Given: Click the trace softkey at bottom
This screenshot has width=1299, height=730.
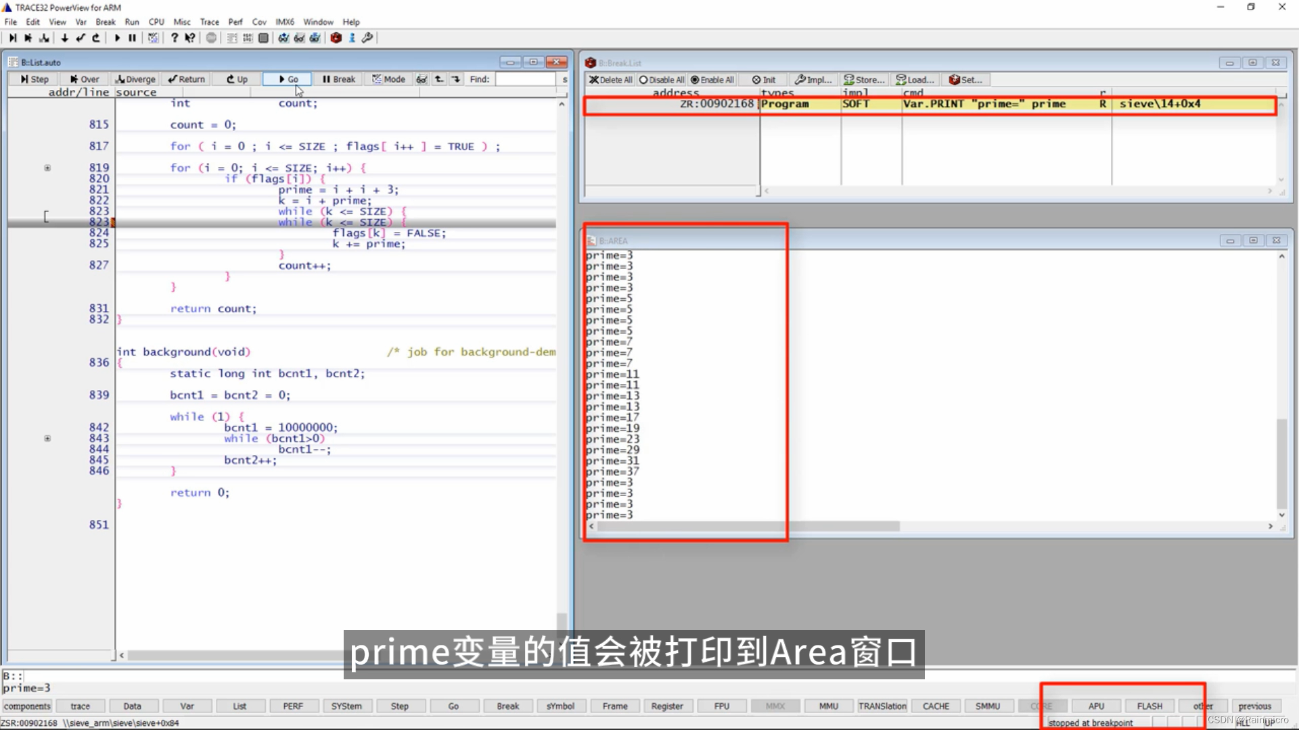Looking at the screenshot, I should pos(80,706).
